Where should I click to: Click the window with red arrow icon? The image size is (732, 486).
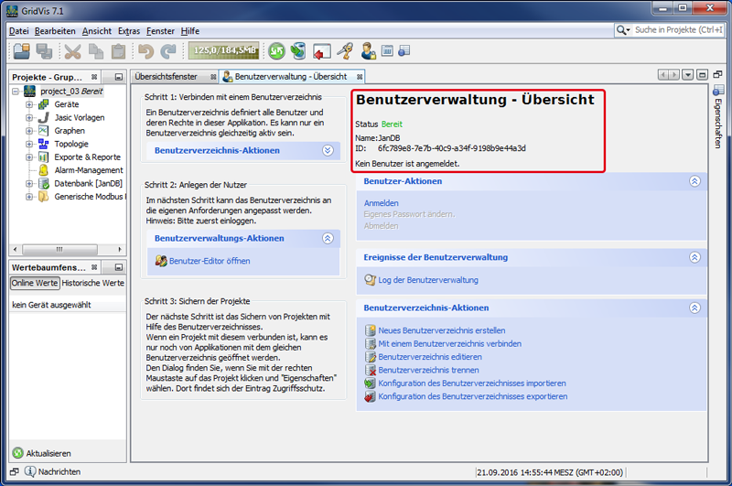(x=322, y=51)
